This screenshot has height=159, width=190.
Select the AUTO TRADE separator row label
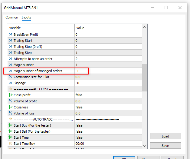[x=43, y=119]
